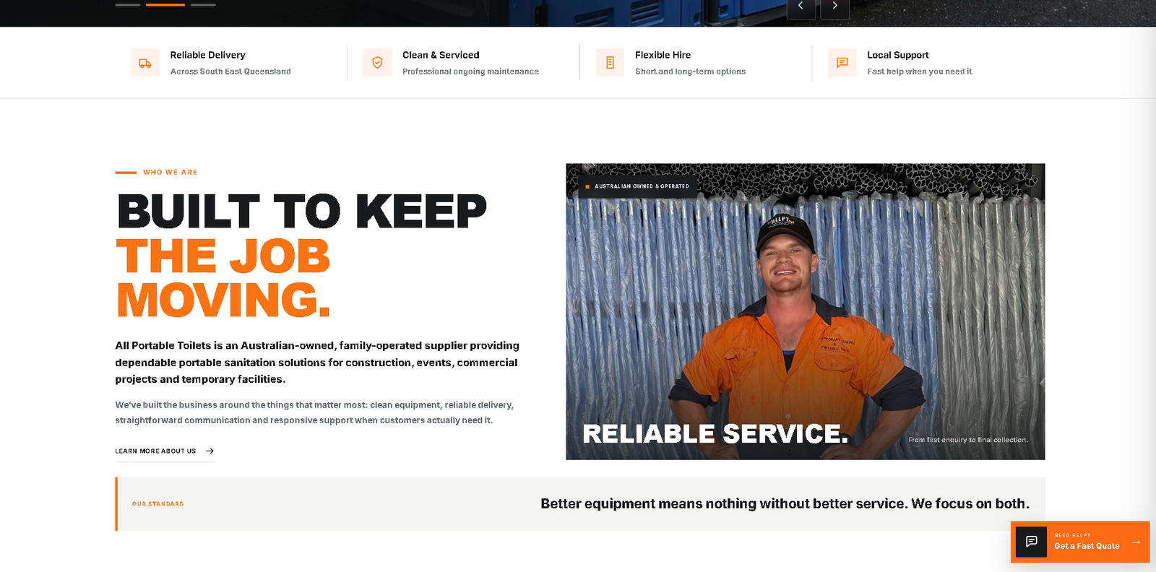The width and height of the screenshot is (1156, 572).
Task: Click the NEED HELP? label
Action: coord(1072,536)
